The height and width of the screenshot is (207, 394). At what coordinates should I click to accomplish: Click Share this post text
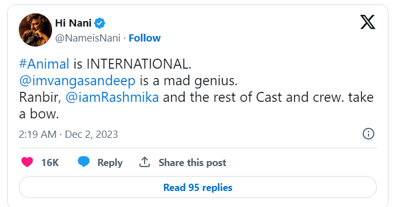[x=192, y=163]
